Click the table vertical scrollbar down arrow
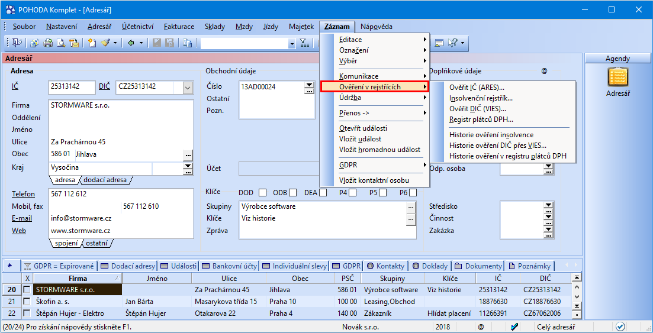This screenshot has width=653, height=333. coord(577,296)
